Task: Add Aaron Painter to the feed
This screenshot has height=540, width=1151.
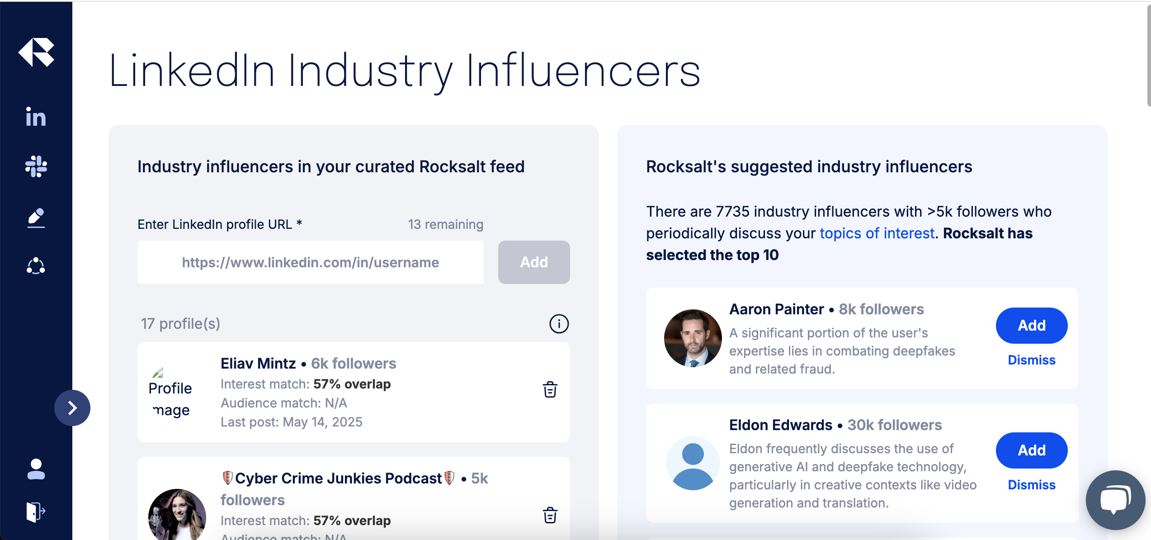Action: (x=1032, y=326)
